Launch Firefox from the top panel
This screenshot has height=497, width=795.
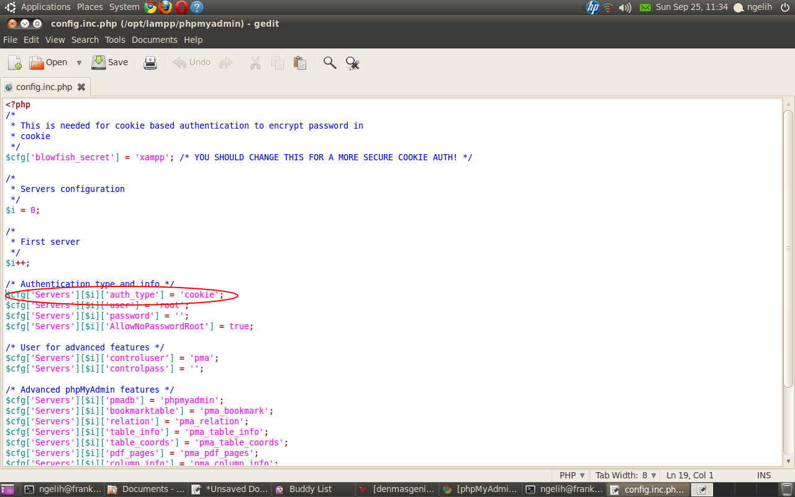(x=165, y=7)
